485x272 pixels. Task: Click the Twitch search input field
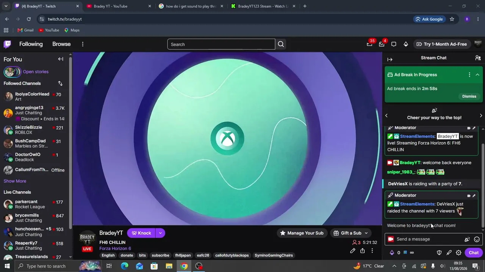(x=221, y=44)
